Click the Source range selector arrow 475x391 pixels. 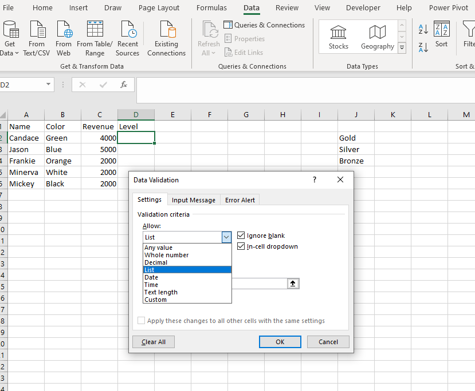coord(293,284)
